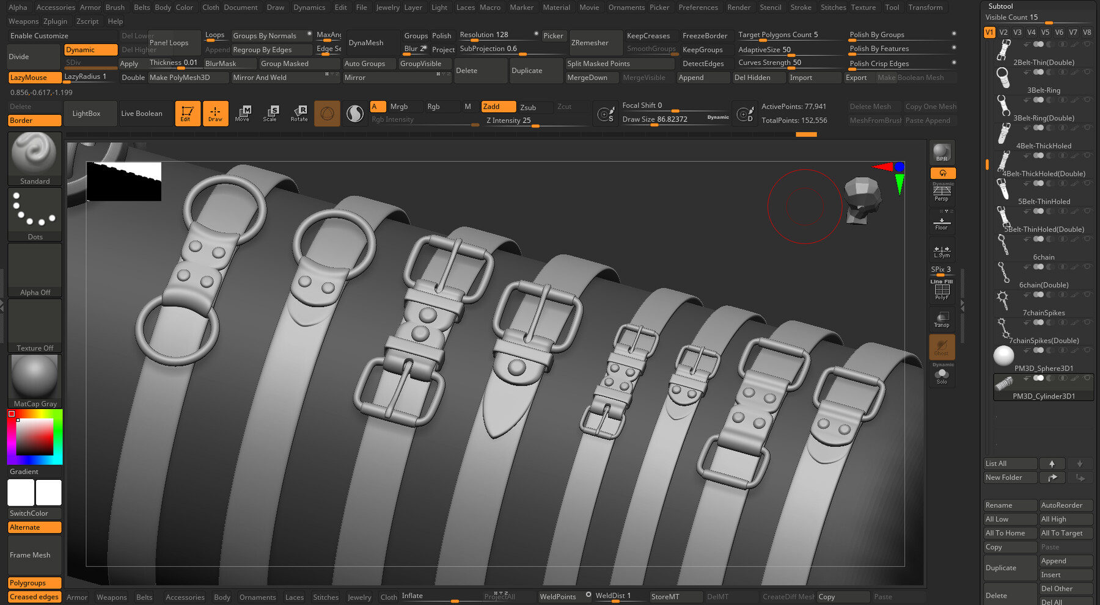Toggle the LazyMouse button
The image size is (1100, 605).
(x=35, y=78)
